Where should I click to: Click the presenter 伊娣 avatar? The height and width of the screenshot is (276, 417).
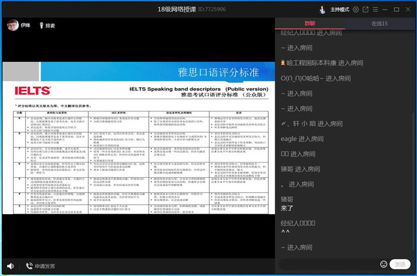(13, 25)
